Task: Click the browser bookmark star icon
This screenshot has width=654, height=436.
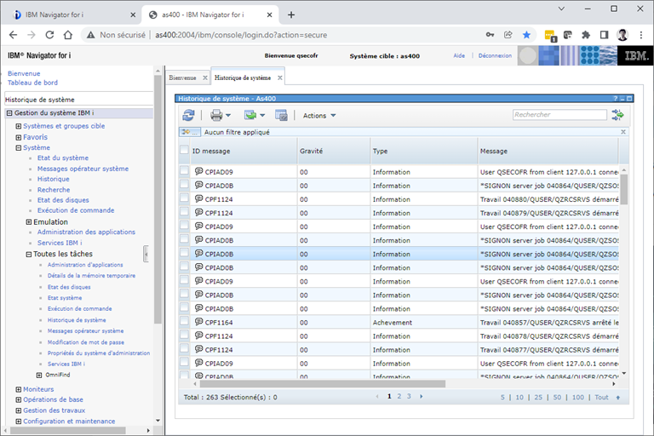Action: pyautogui.click(x=526, y=35)
